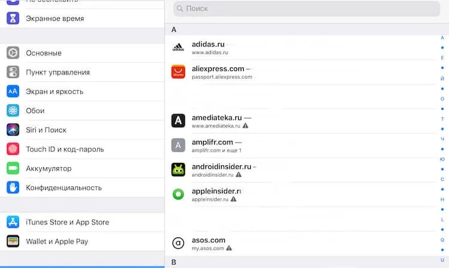Tap the Аккумулятор battery icon
This screenshot has width=449, height=268.
point(13,168)
